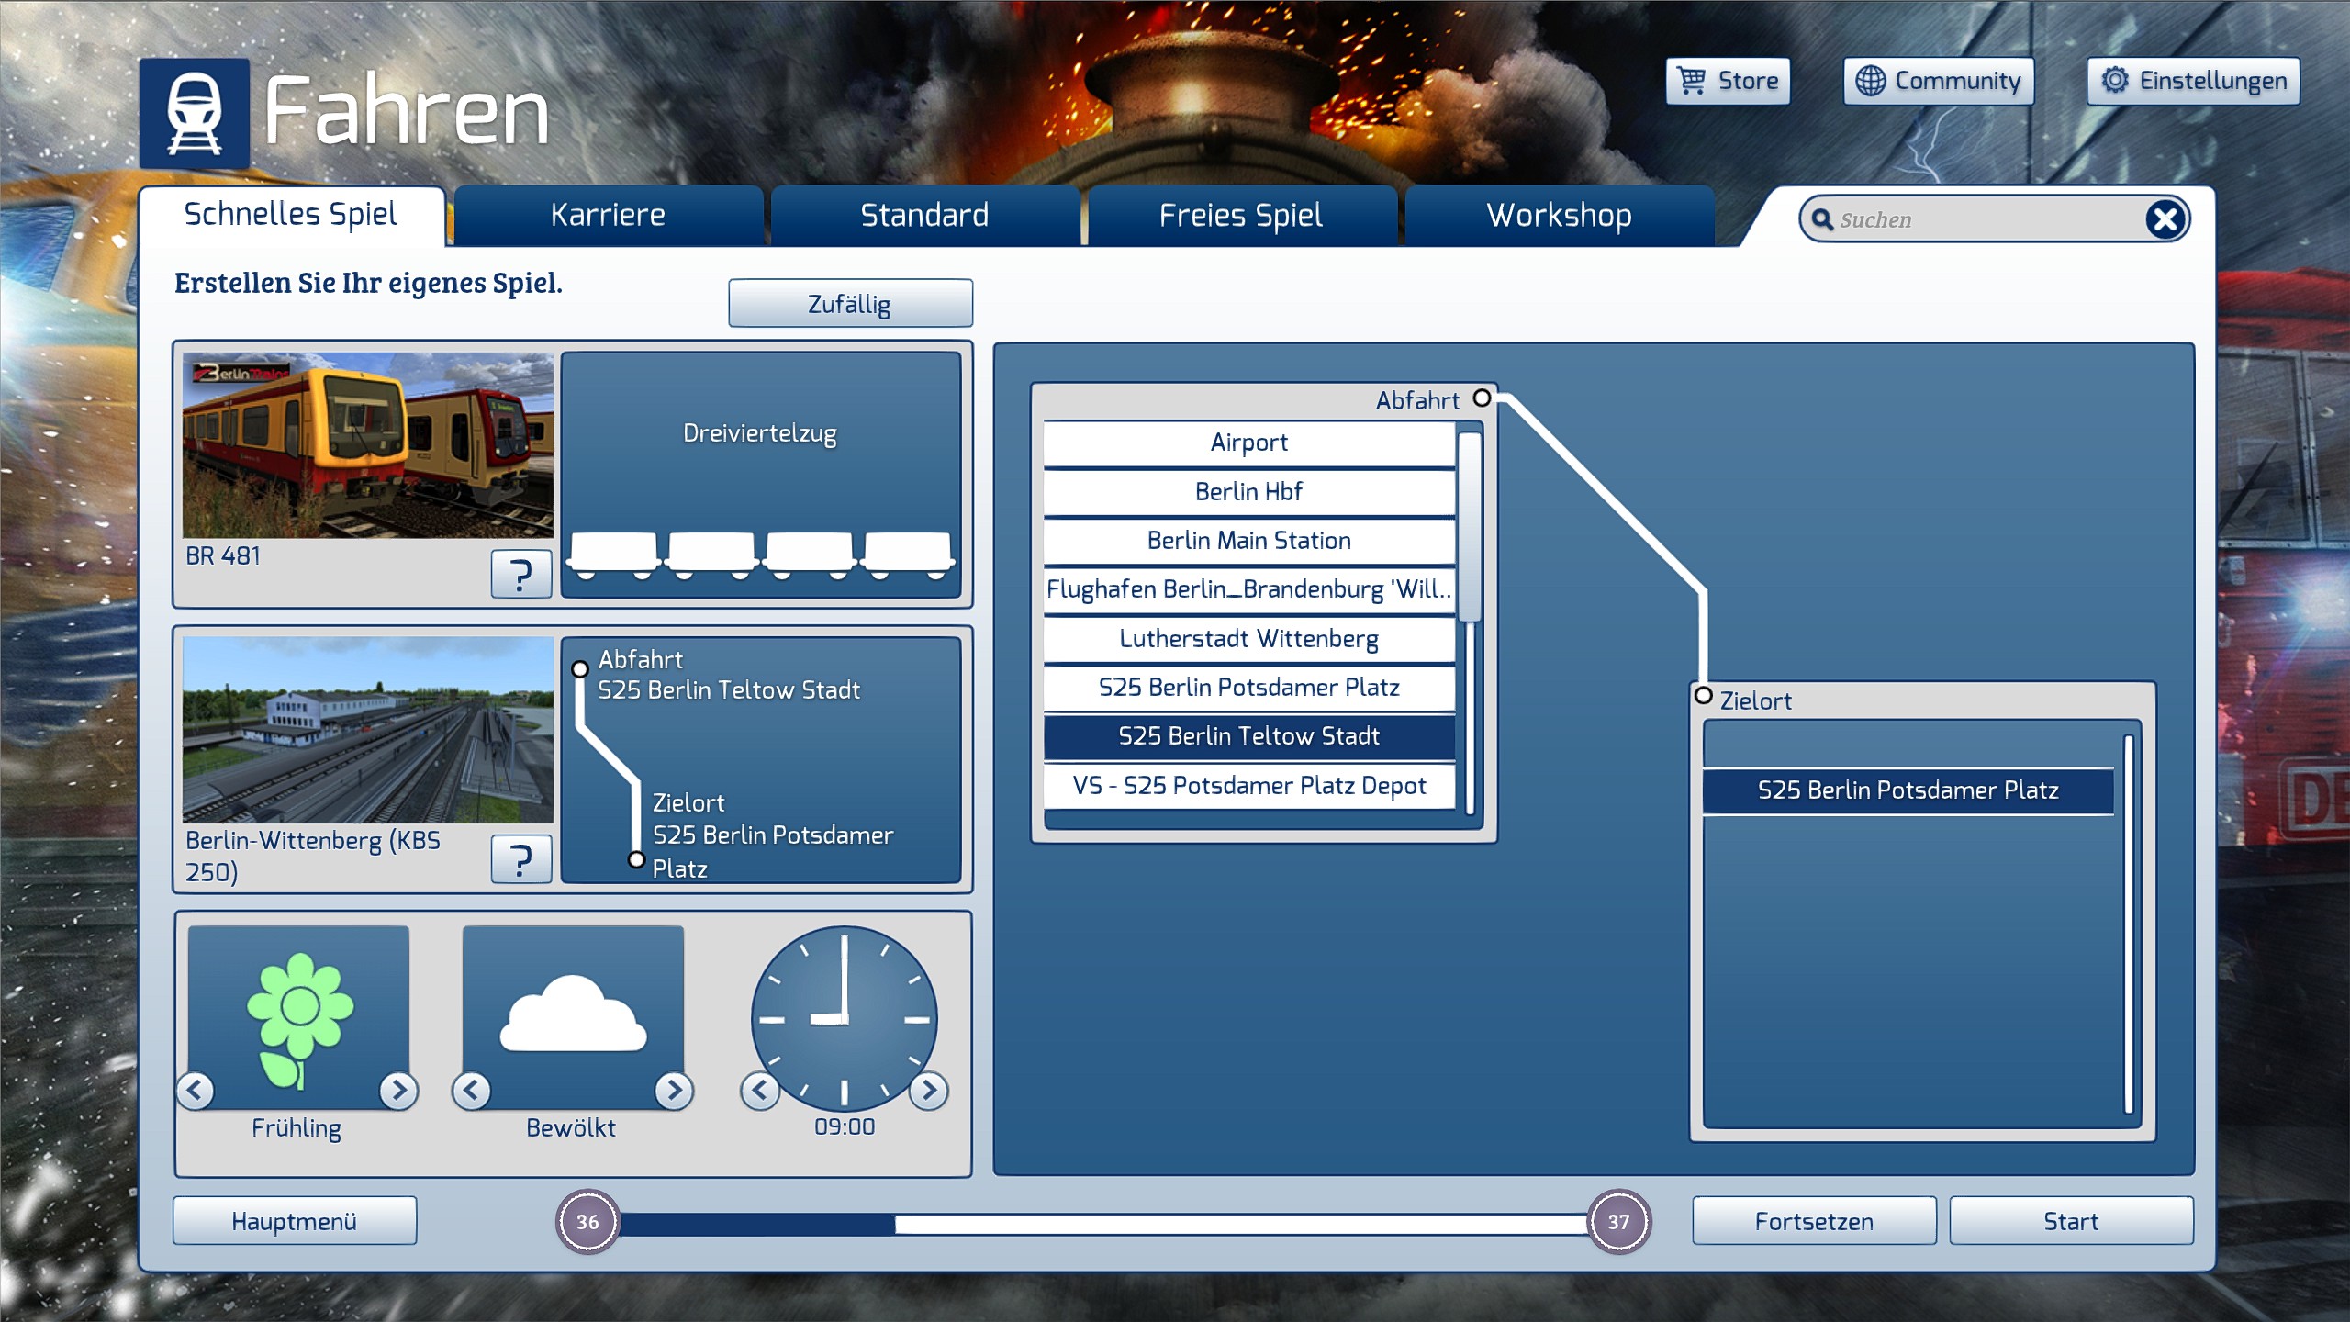Select next season with right arrow
The height and width of the screenshot is (1322, 2350).
(398, 1090)
